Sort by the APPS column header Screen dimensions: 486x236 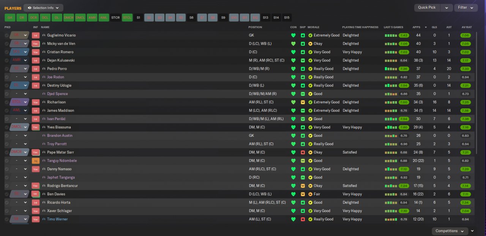(417, 27)
